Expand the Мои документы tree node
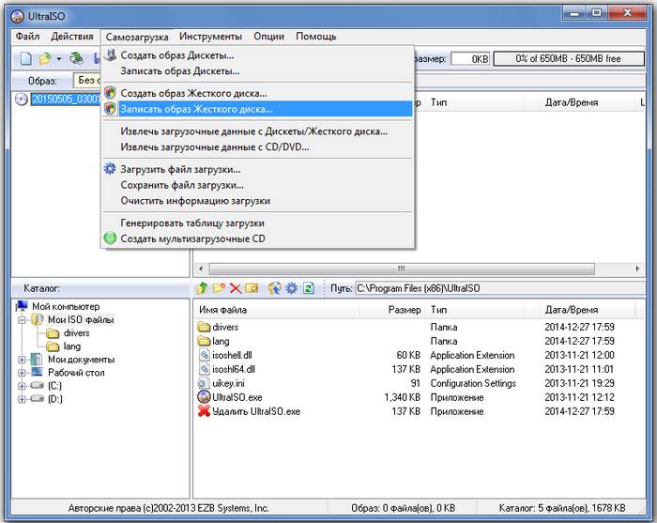657x523 pixels. coord(22,360)
